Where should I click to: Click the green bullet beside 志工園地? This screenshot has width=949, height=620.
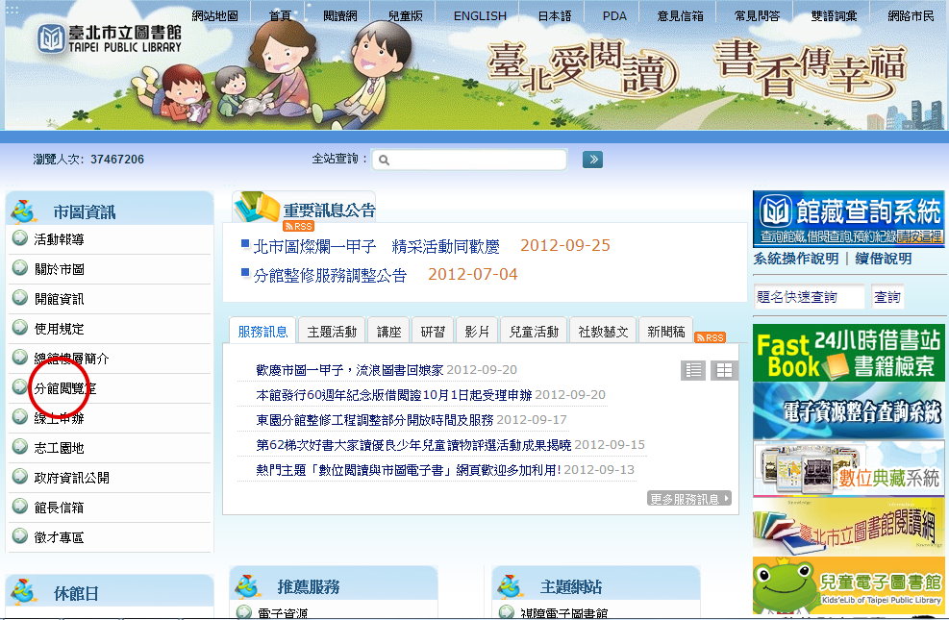coord(20,446)
